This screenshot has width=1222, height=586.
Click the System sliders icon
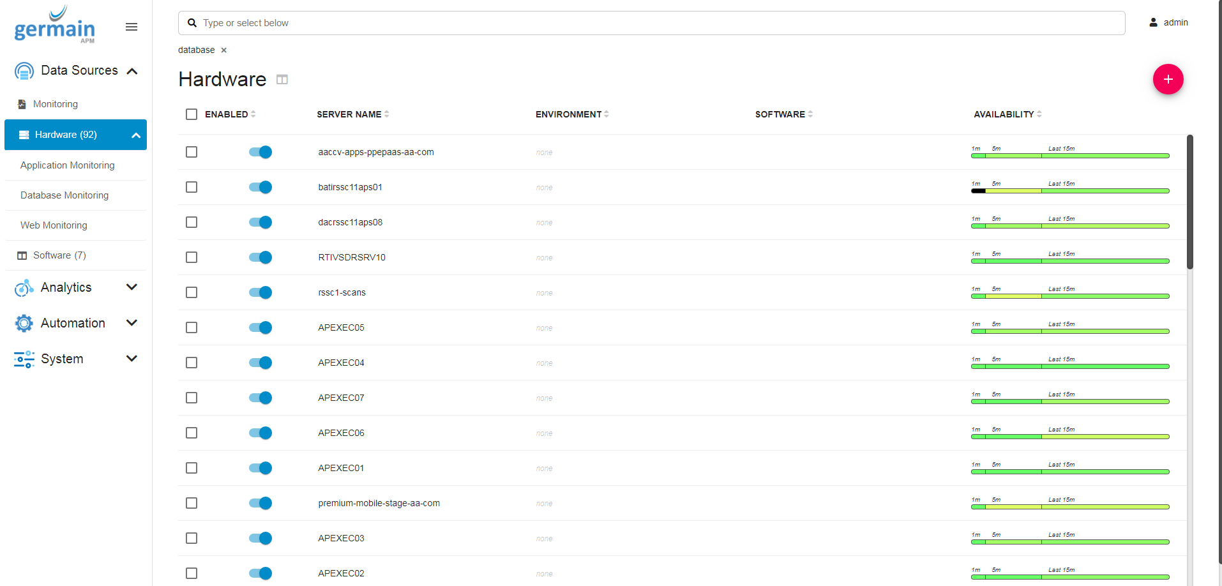point(24,359)
